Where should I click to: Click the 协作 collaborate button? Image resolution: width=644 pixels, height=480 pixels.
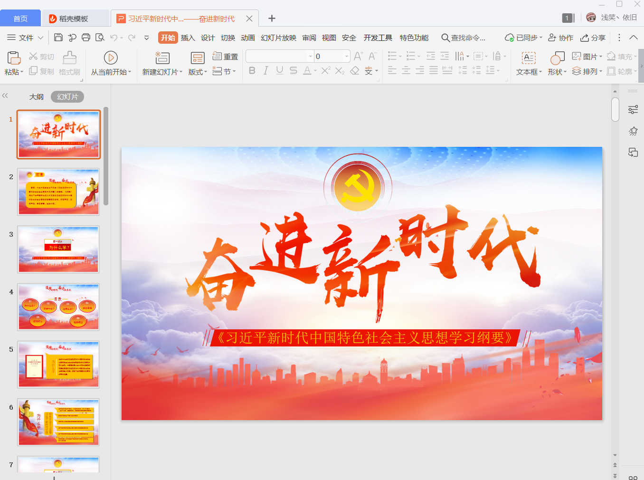(561, 38)
